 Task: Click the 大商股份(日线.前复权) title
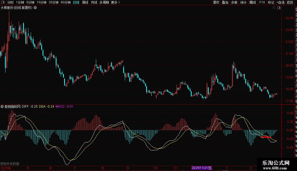pos(17,8)
